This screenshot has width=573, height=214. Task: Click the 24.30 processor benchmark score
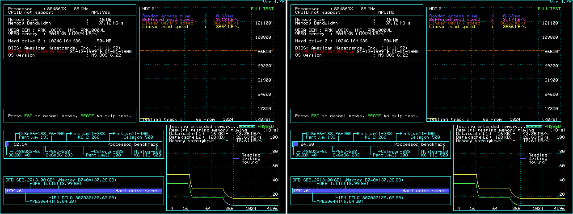[308, 144]
